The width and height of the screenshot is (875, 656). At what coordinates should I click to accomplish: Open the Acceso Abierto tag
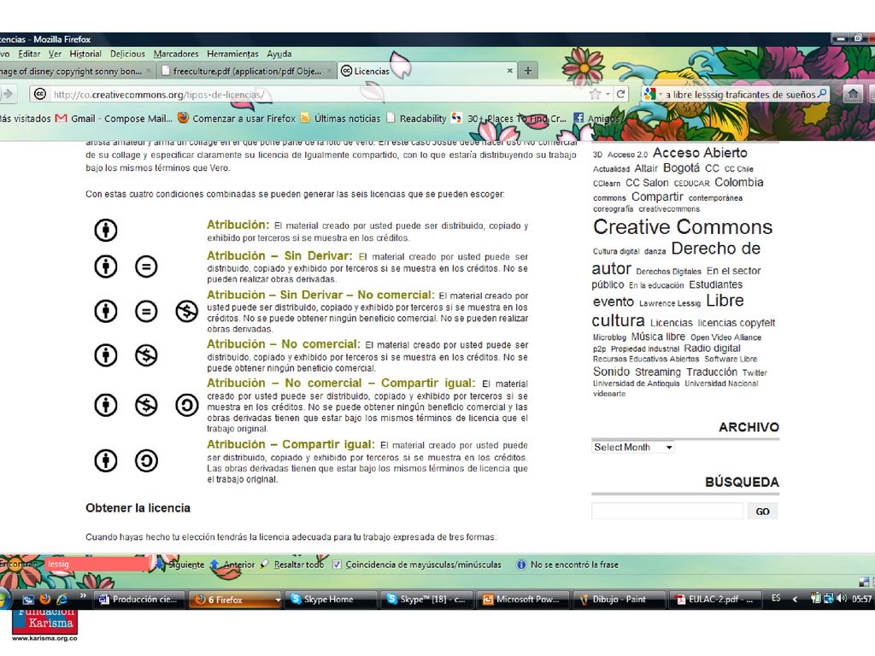pyautogui.click(x=700, y=153)
